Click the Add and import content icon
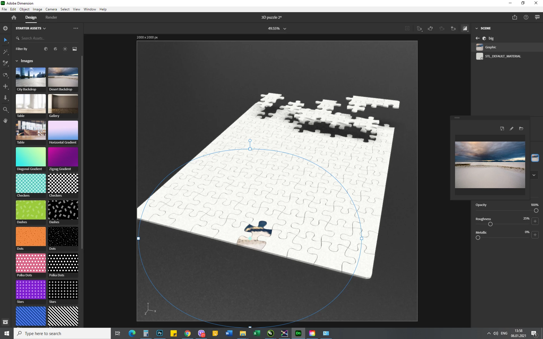Image resolution: width=543 pixels, height=339 pixels. coord(5,28)
